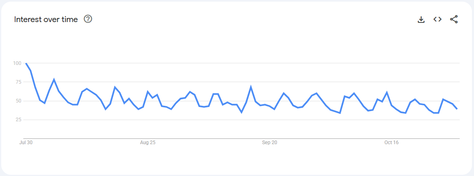Viewport: 474px width, 176px height.
Task: Click the "Interest over time" title
Action: (46, 19)
